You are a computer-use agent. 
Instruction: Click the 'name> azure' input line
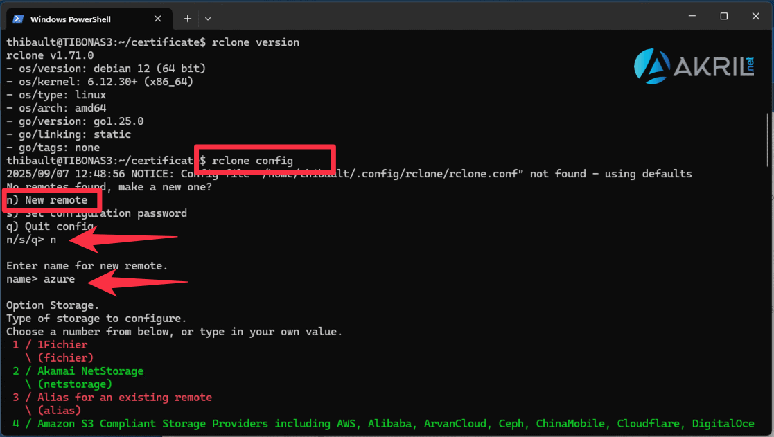40,279
